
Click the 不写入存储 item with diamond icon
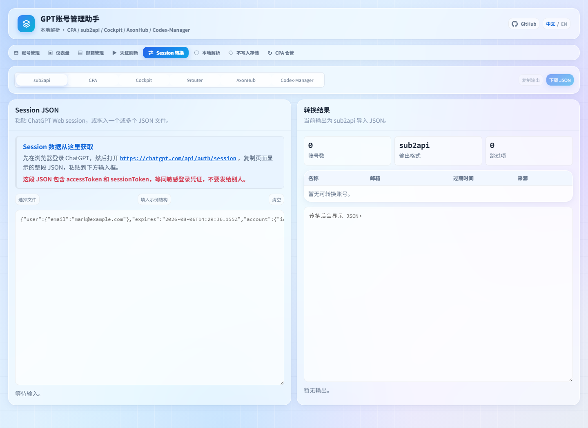[244, 53]
